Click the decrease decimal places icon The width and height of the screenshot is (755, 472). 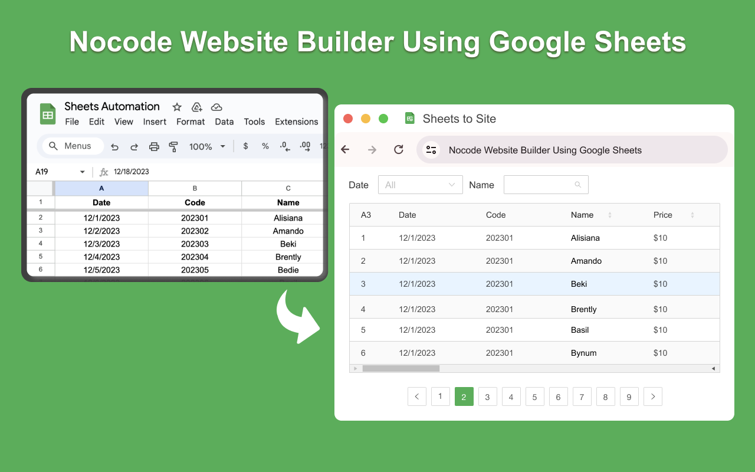(x=285, y=146)
